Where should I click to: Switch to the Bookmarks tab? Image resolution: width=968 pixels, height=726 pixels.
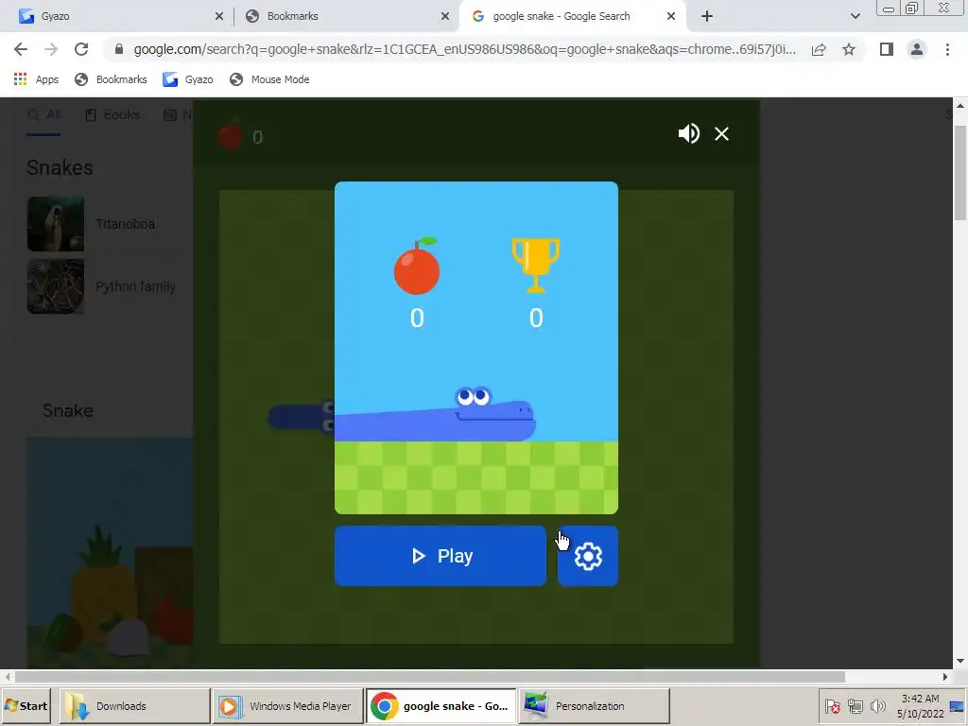pos(346,16)
